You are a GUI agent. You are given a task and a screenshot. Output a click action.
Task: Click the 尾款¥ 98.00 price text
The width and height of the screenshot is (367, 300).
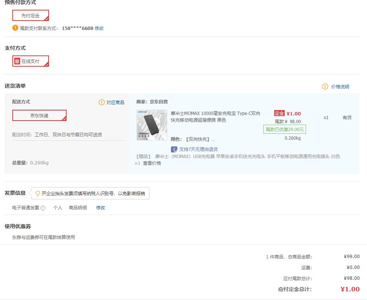(288, 121)
